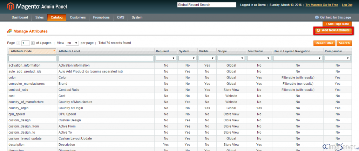Go to previous page arrow
The width and height of the screenshot is (359, 151).
(x=18, y=43)
